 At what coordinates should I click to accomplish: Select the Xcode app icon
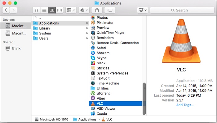[x=93, y=114]
